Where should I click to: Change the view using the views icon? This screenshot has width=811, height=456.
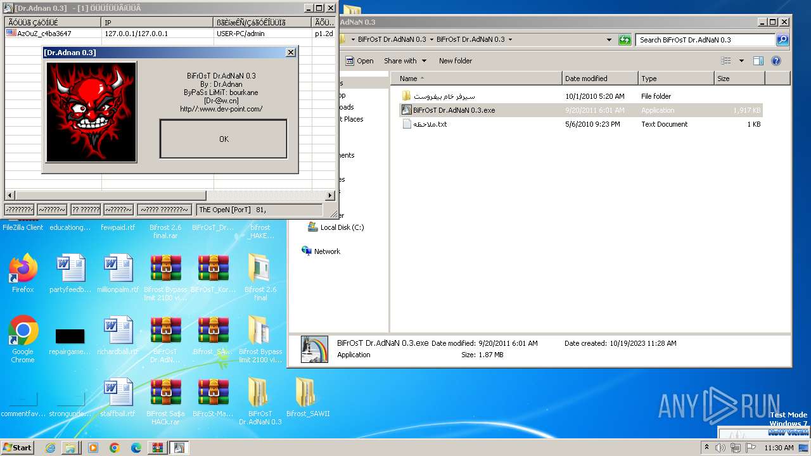pyautogui.click(x=726, y=61)
